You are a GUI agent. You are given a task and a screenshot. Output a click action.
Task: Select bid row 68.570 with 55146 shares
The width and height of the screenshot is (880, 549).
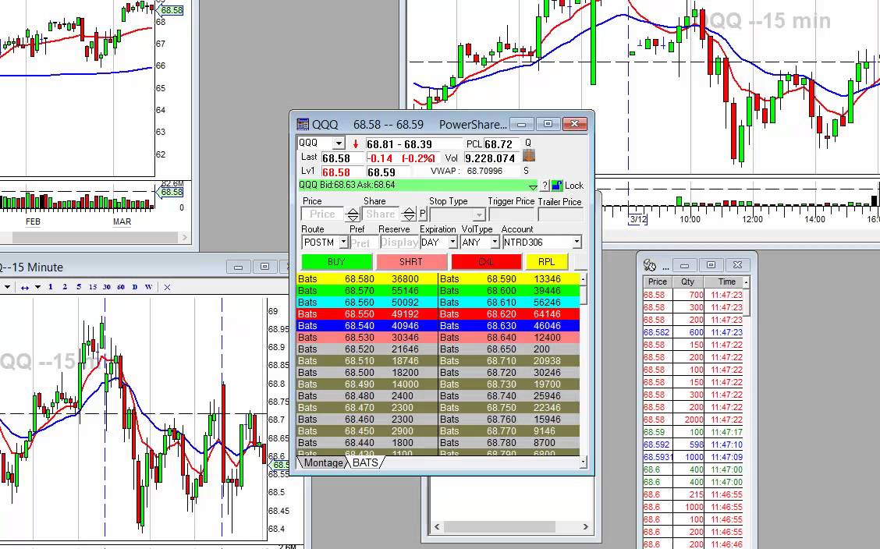(x=367, y=290)
